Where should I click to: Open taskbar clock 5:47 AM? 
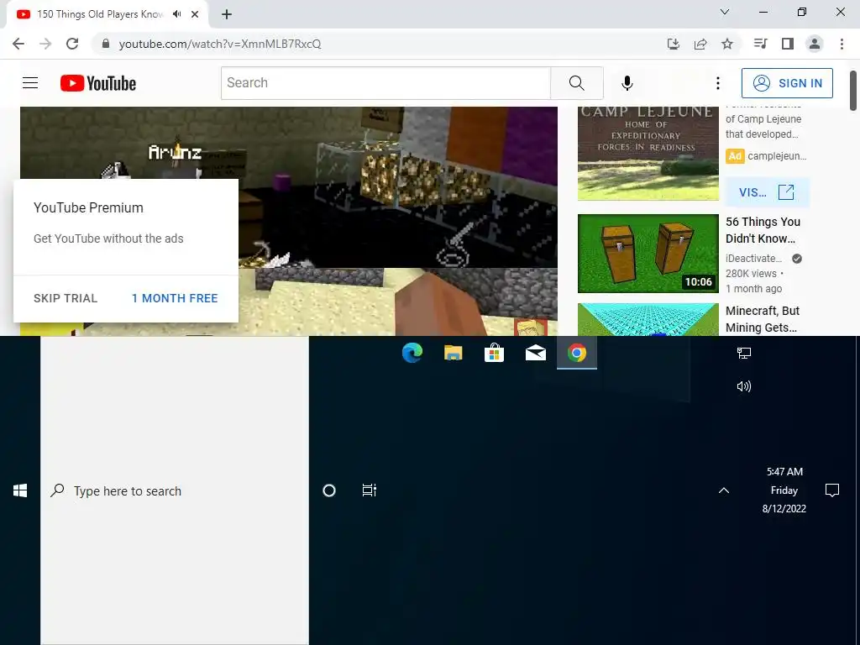pyautogui.click(x=784, y=490)
